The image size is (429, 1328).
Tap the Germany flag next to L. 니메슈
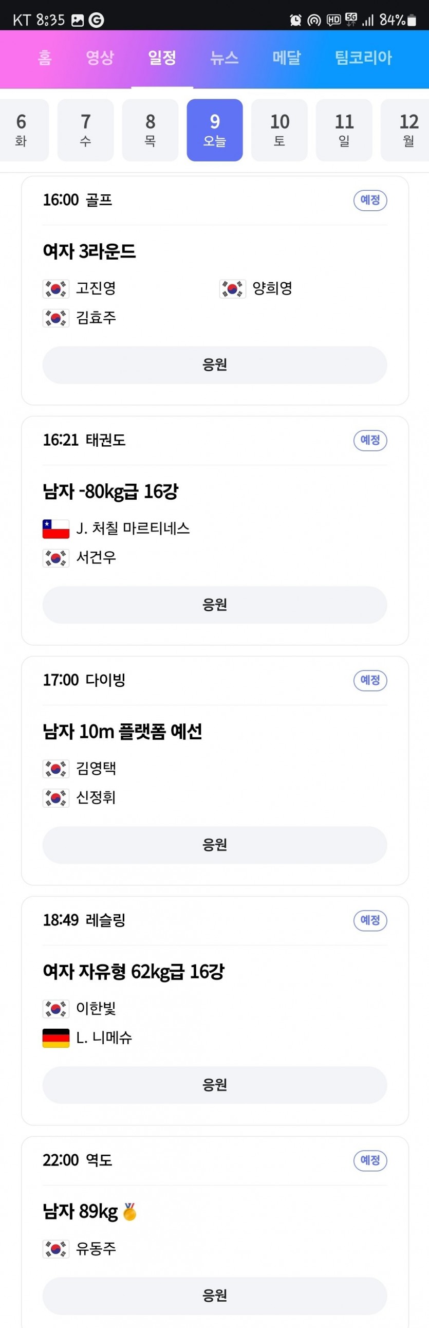point(55,1038)
